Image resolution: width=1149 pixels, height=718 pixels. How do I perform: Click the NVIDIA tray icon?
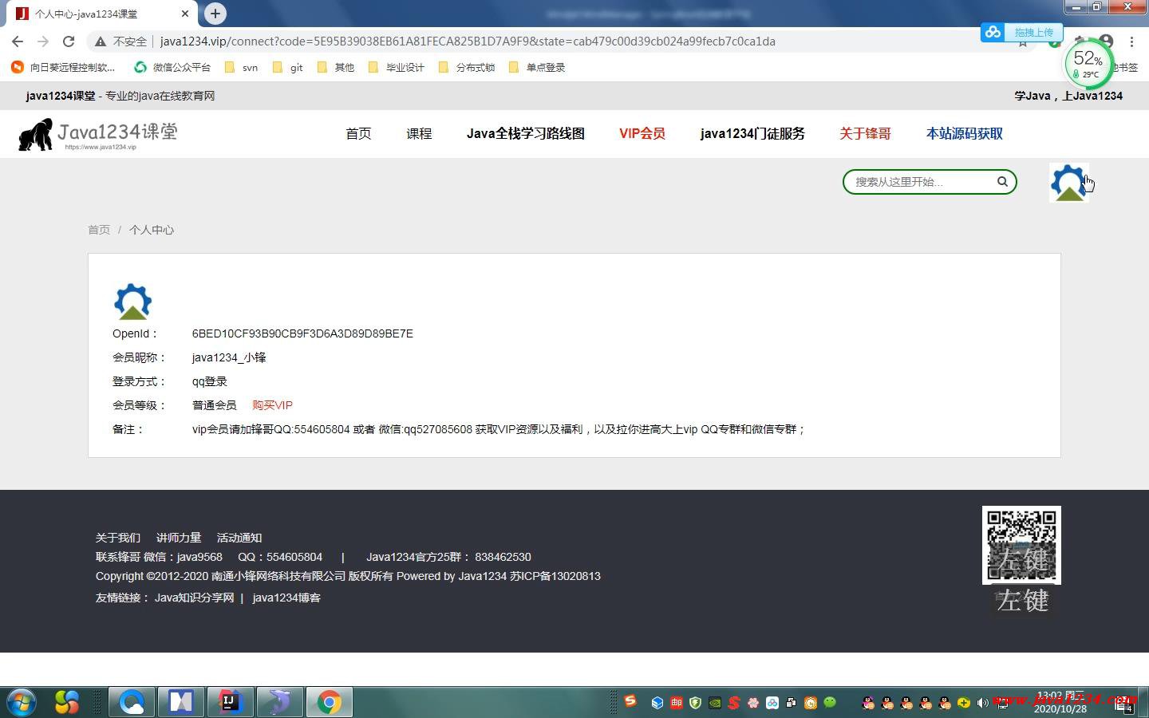(x=715, y=703)
